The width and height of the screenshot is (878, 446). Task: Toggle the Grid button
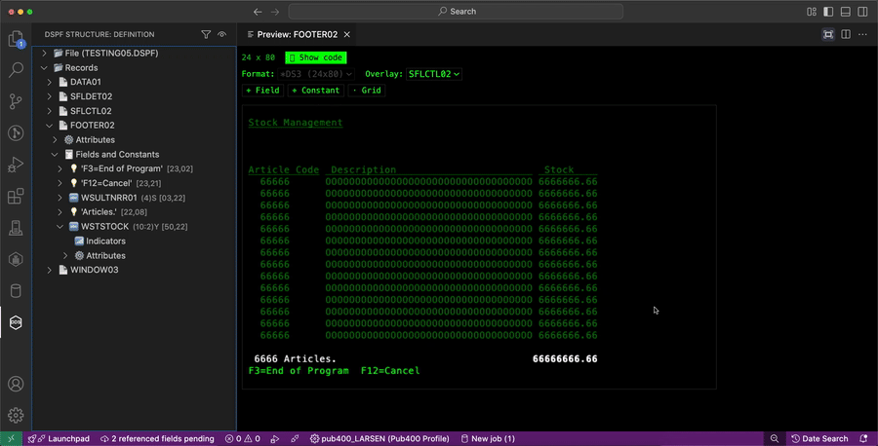click(367, 90)
